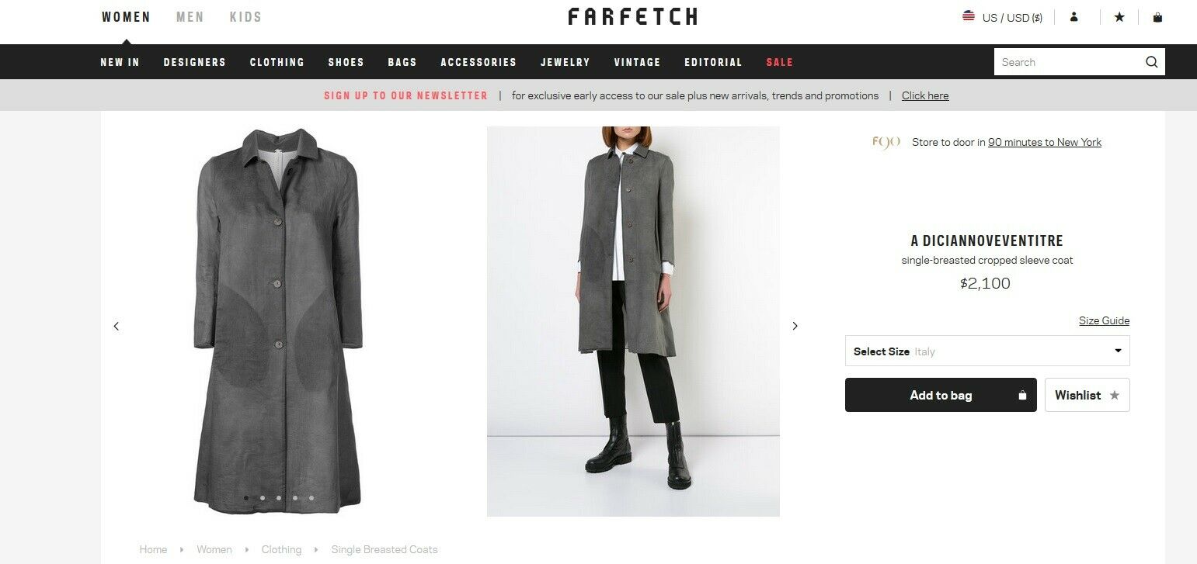Switch to the Kids tab

pos(245,17)
